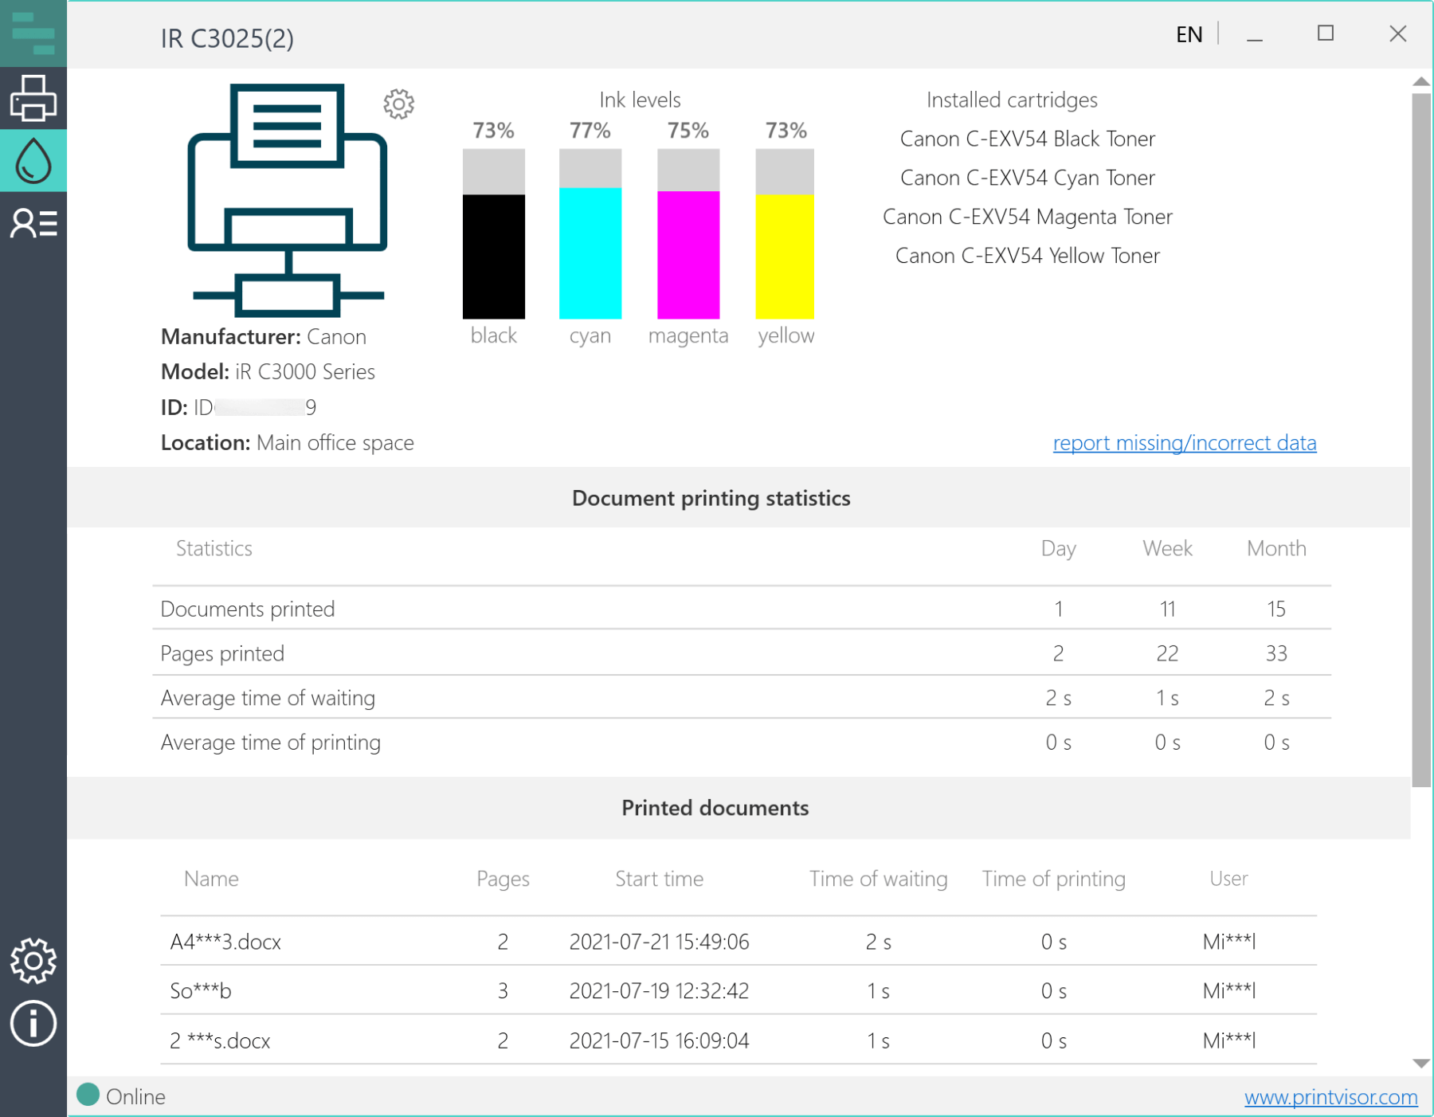
Task: Click scrollbar down arrow
Action: pos(1420,1064)
